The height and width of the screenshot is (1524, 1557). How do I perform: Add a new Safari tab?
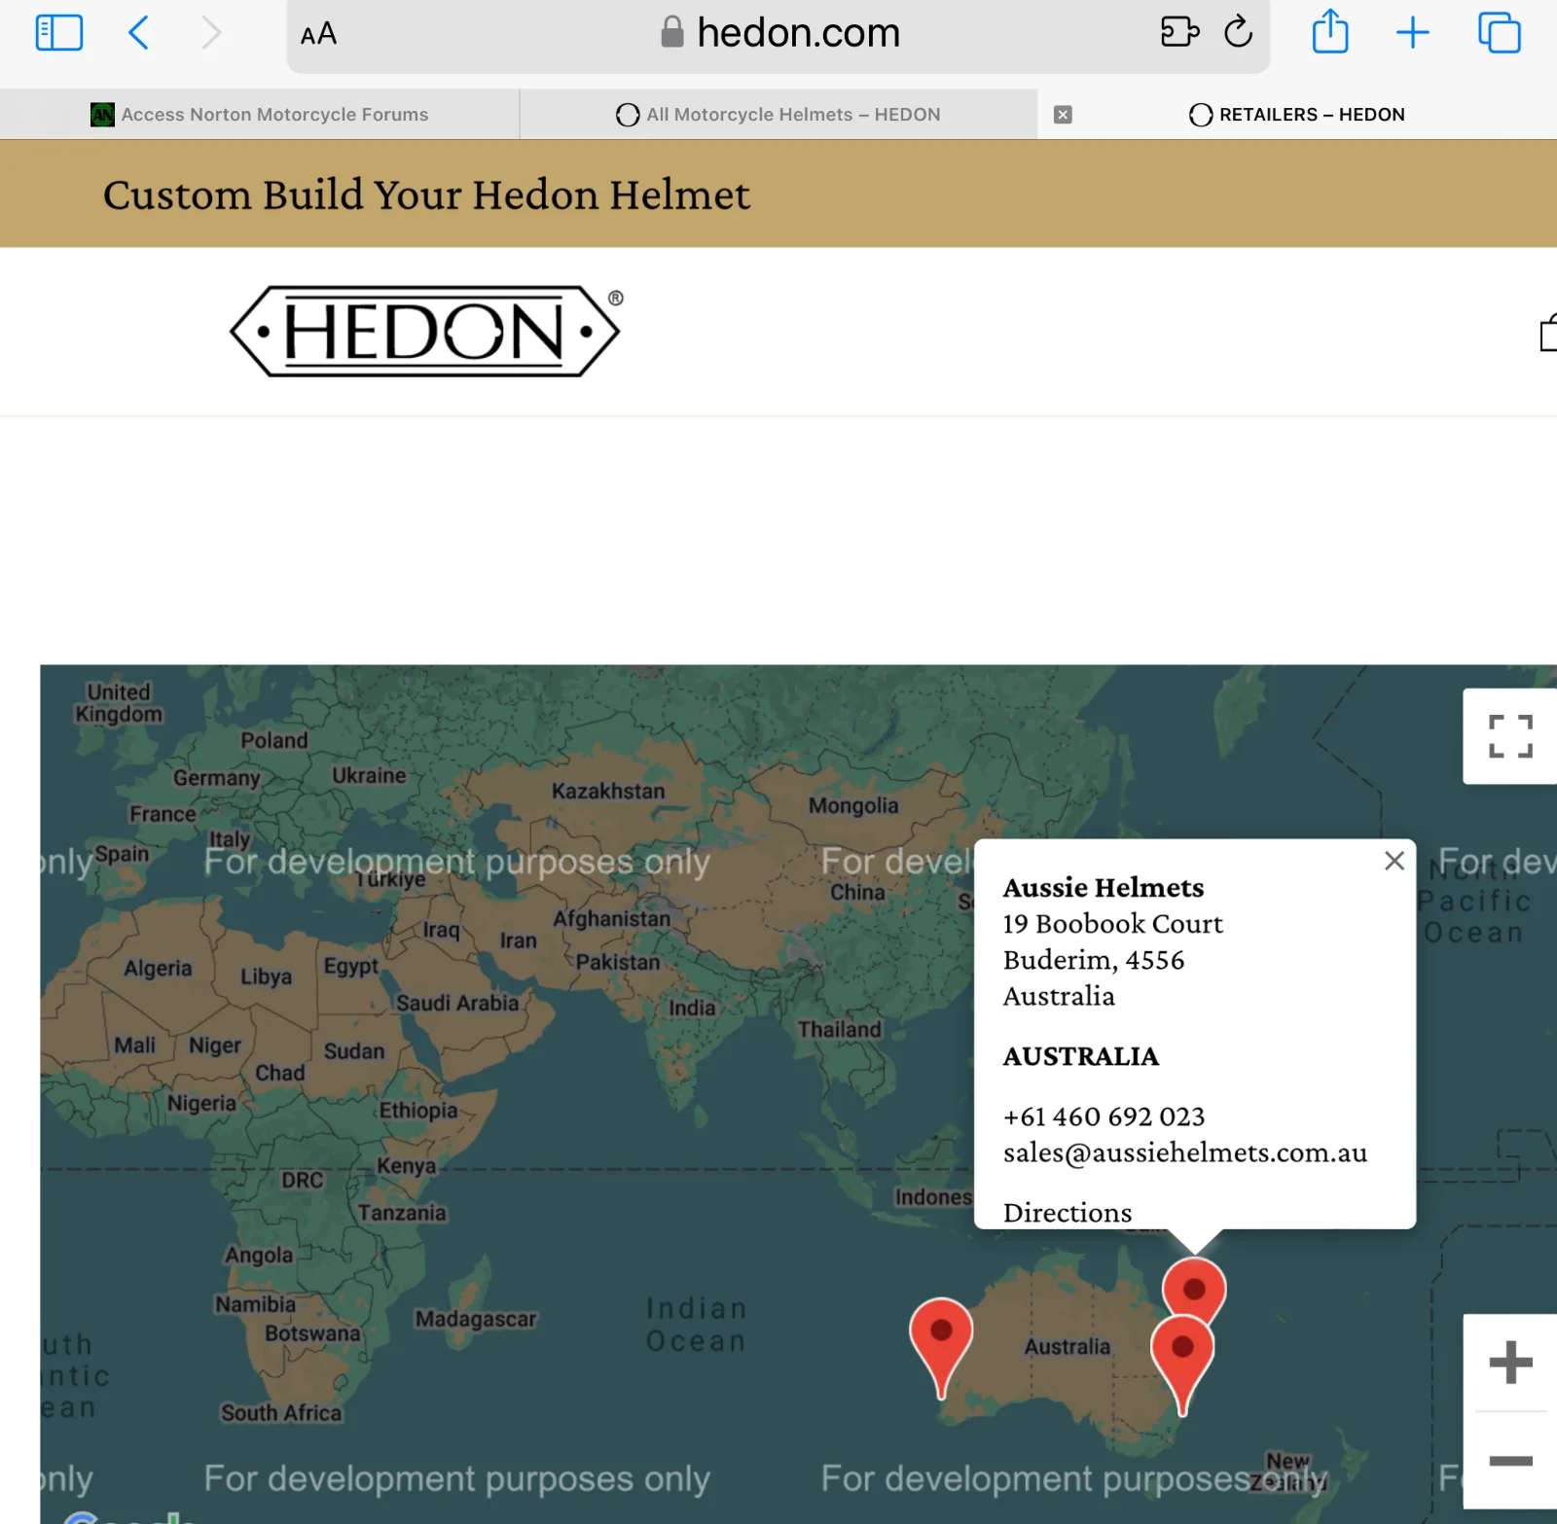click(x=1412, y=33)
